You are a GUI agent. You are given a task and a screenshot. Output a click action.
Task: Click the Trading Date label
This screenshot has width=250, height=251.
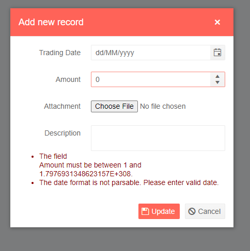60,53
